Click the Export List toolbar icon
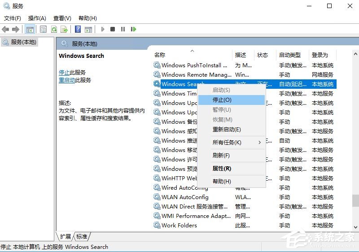The width and height of the screenshot is (359, 252). click(64, 29)
